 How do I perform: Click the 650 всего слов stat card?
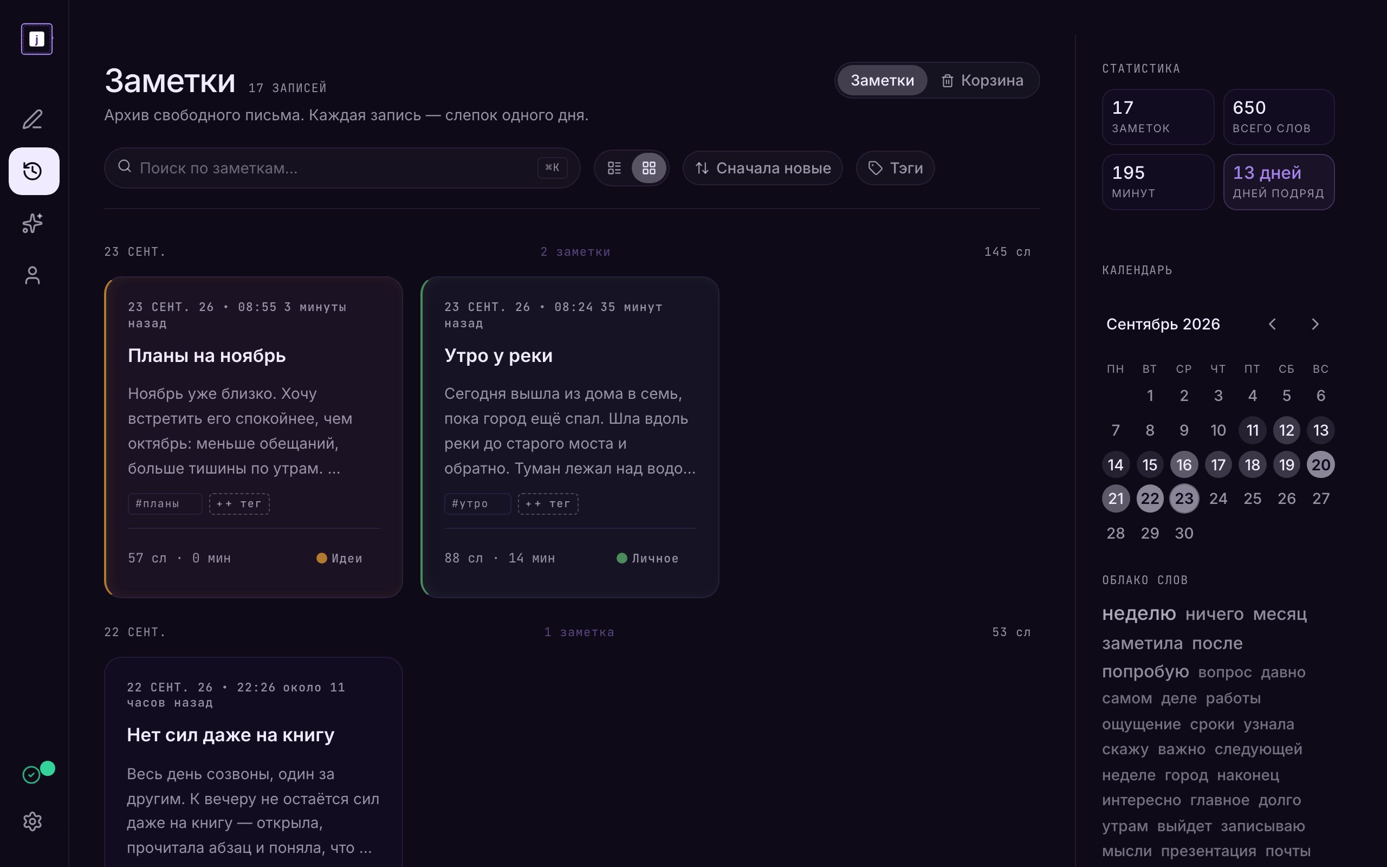pyautogui.click(x=1279, y=117)
